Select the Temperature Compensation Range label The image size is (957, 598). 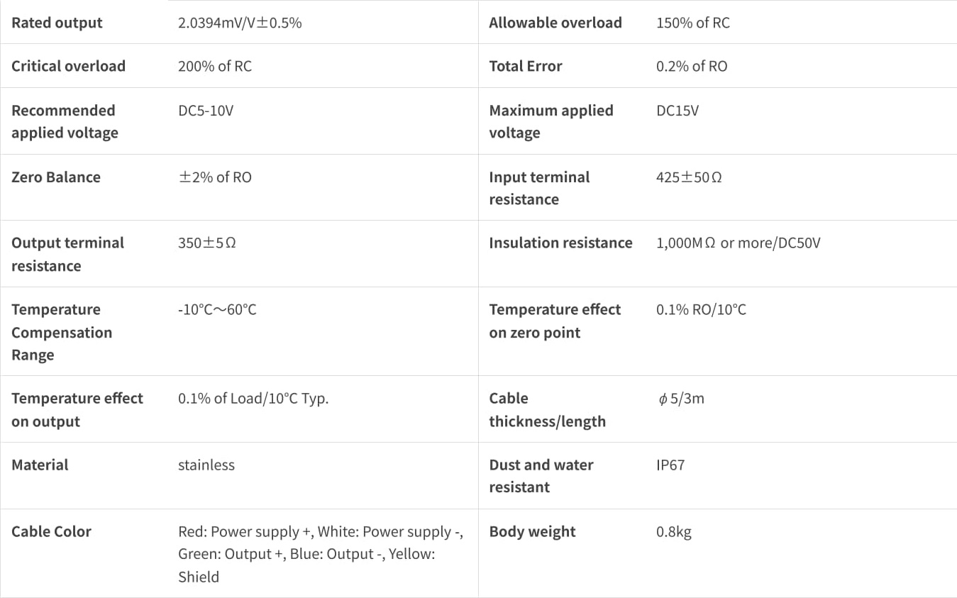(62, 332)
